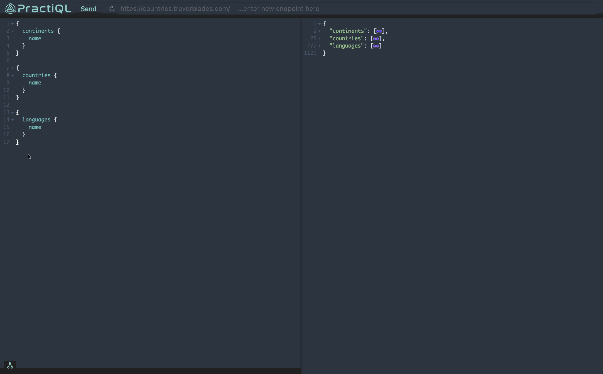The width and height of the screenshot is (603, 374).
Task: Collapse the result root object at line 1
Action: coord(319,24)
